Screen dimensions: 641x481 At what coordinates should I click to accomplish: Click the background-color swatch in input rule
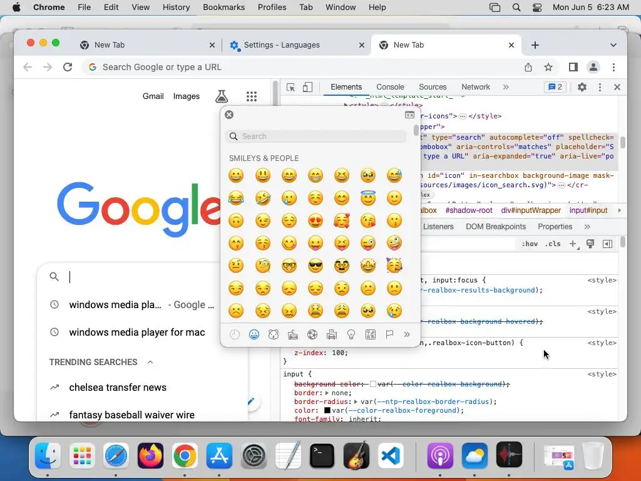click(x=373, y=384)
